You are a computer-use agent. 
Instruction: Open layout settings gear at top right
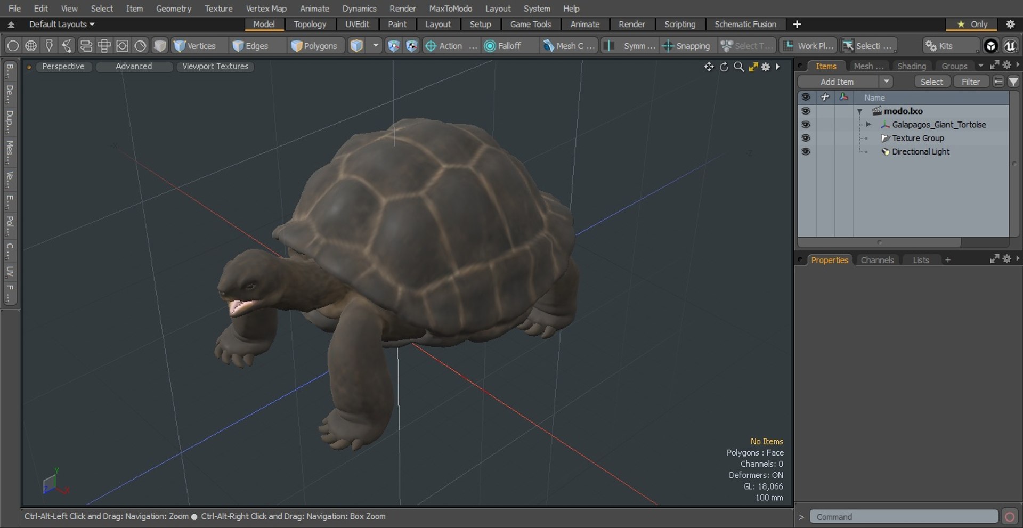(1010, 24)
